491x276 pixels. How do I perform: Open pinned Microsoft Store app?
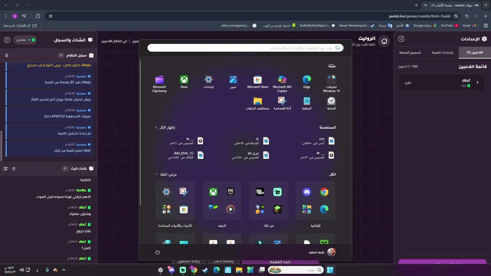click(x=257, y=82)
